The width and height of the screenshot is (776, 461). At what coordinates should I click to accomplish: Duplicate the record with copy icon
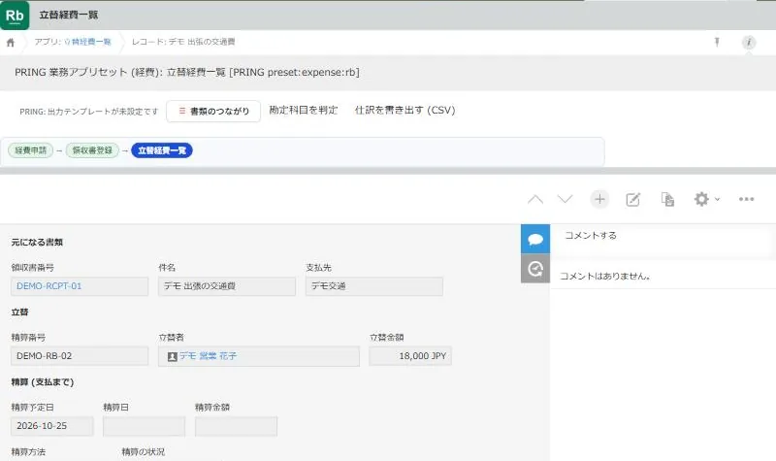point(667,199)
